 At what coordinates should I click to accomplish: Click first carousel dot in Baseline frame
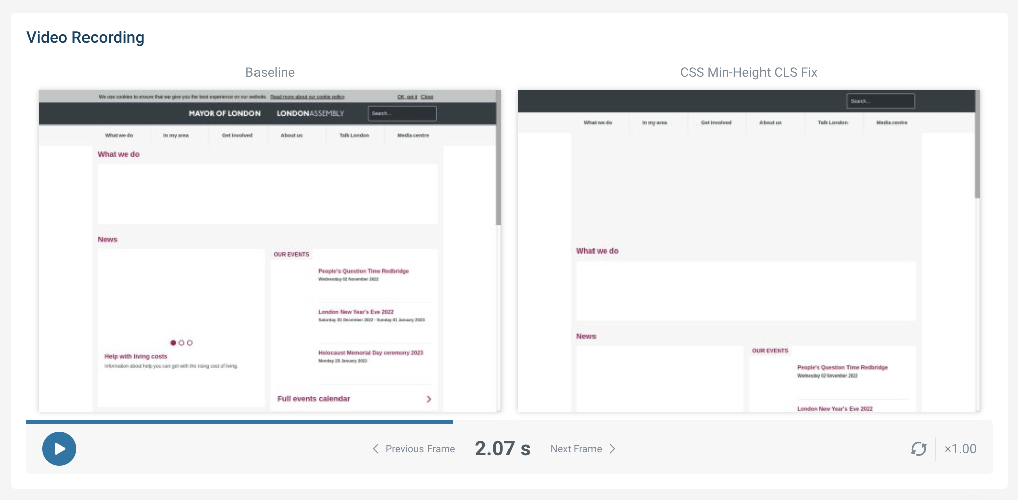coord(173,343)
